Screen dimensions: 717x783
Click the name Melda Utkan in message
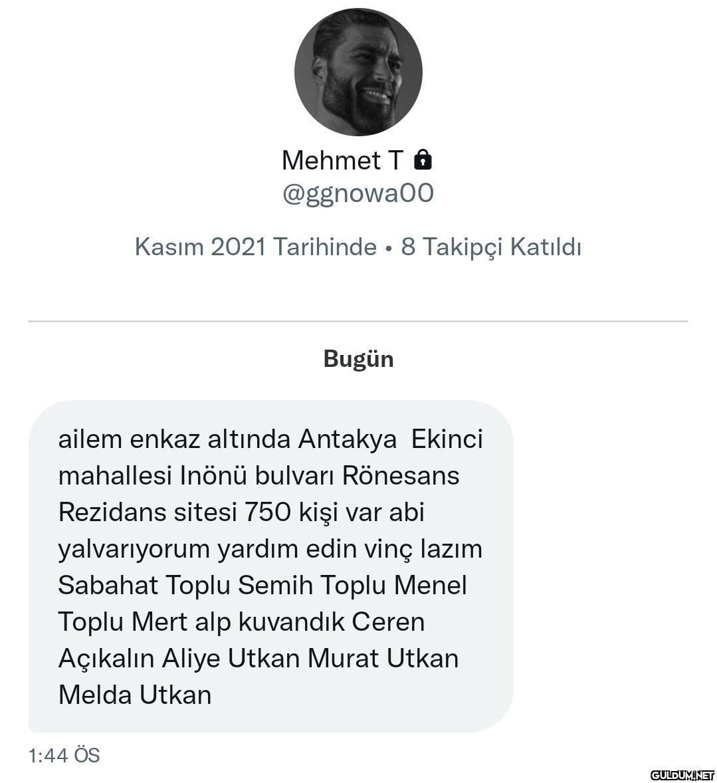click(x=135, y=695)
